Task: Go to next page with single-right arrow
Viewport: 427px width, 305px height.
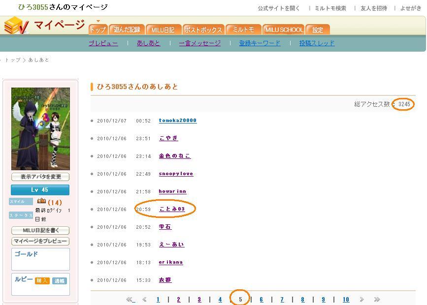Action: (361, 299)
